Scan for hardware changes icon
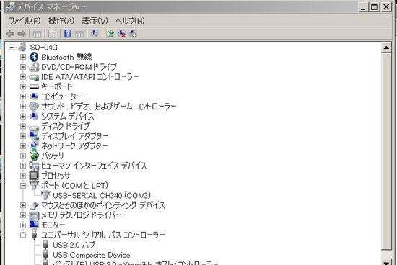 click(x=95, y=33)
